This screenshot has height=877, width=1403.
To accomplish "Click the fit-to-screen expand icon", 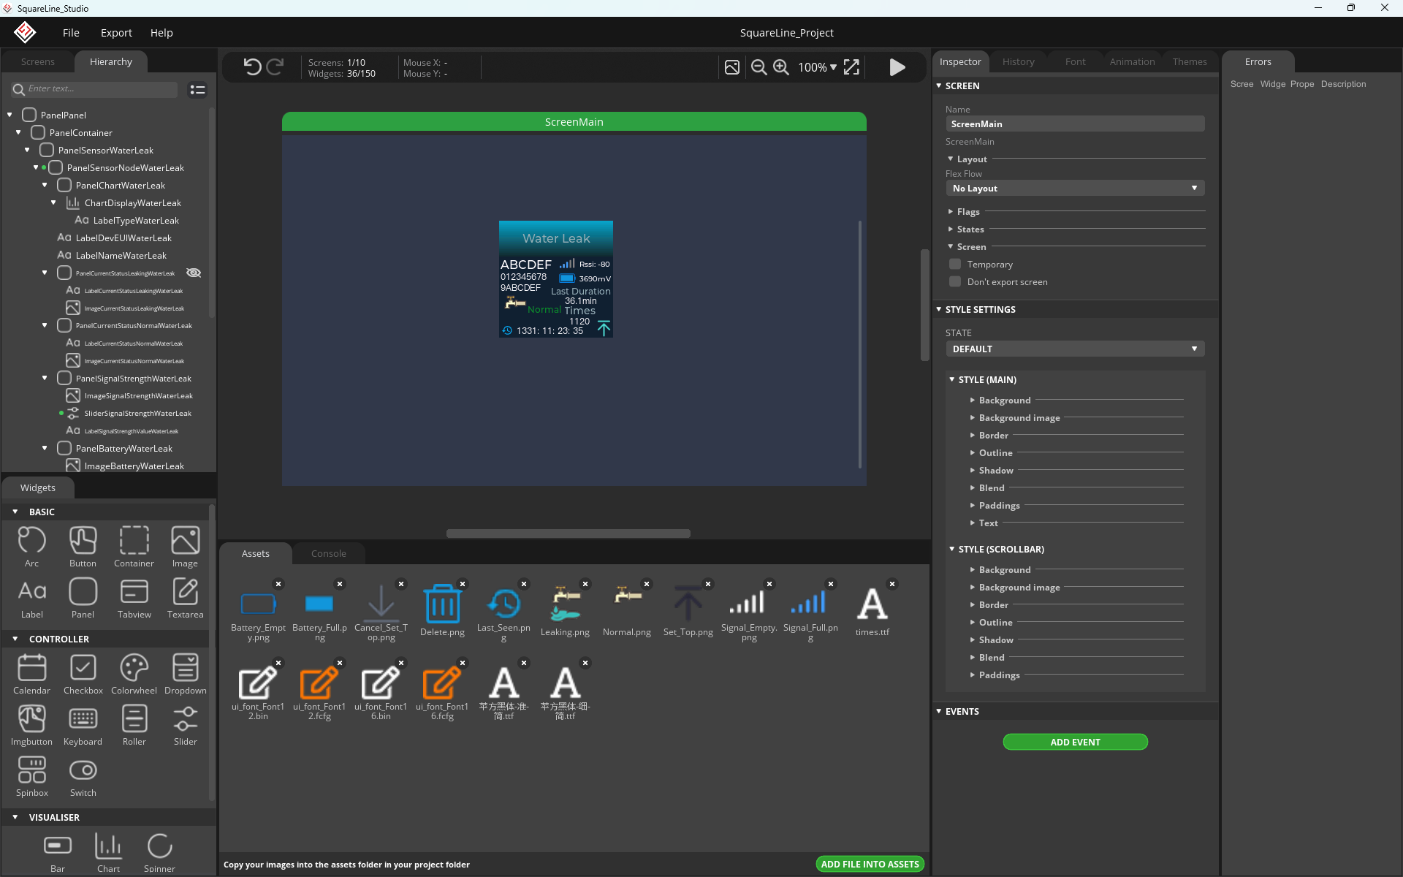I will (x=851, y=67).
